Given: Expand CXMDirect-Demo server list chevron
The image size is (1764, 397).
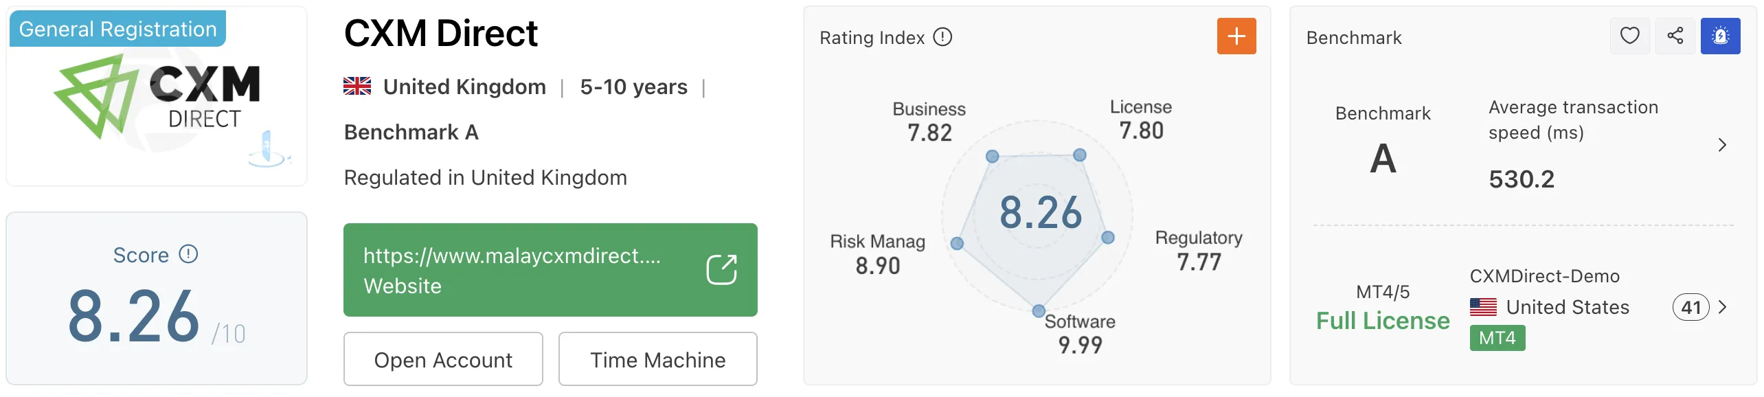Looking at the screenshot, I should (1721, 307).
